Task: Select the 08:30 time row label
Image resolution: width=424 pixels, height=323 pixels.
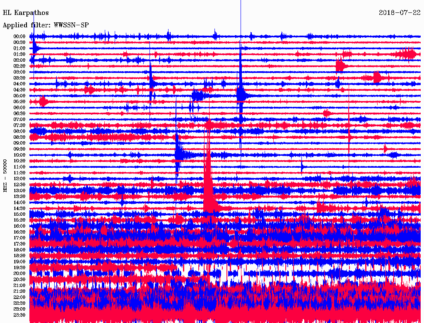Action: [x=19, y=137]
